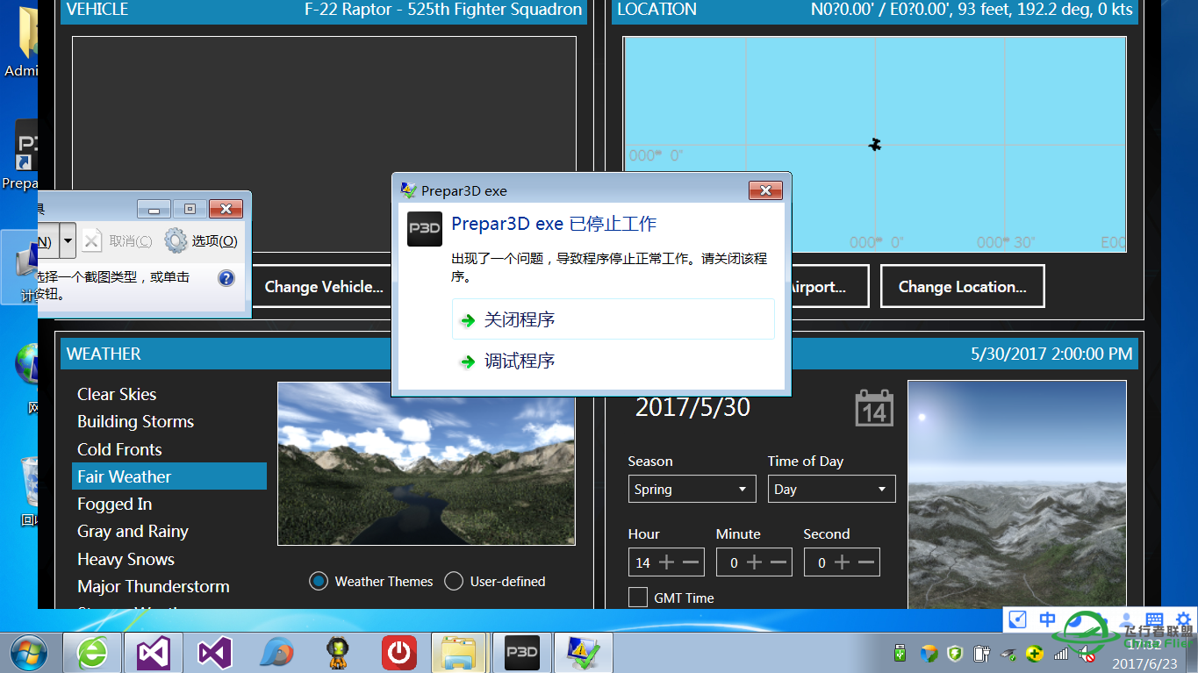Open the blue and orange taskbar app
Image resolution: width=1198 pixels, height=673 pixels.
(x=276, y=653)
